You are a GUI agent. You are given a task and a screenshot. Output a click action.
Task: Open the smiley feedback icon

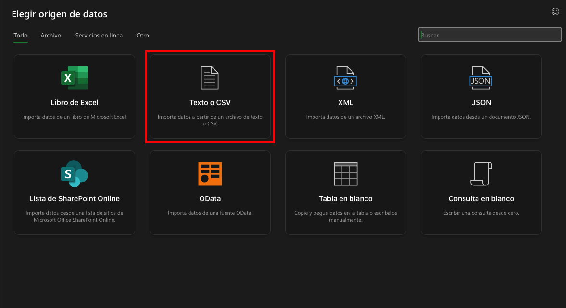click(555, 12)
